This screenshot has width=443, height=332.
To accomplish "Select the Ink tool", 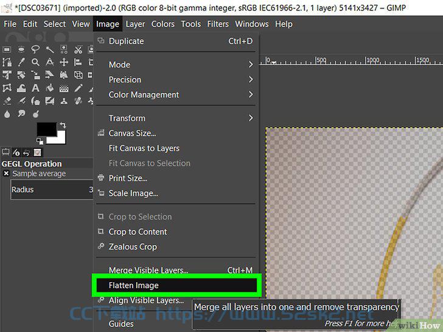I will point(35,101).
